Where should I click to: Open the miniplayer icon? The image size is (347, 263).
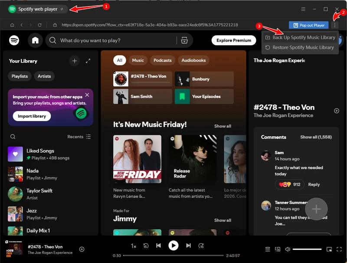coord(329,249)
